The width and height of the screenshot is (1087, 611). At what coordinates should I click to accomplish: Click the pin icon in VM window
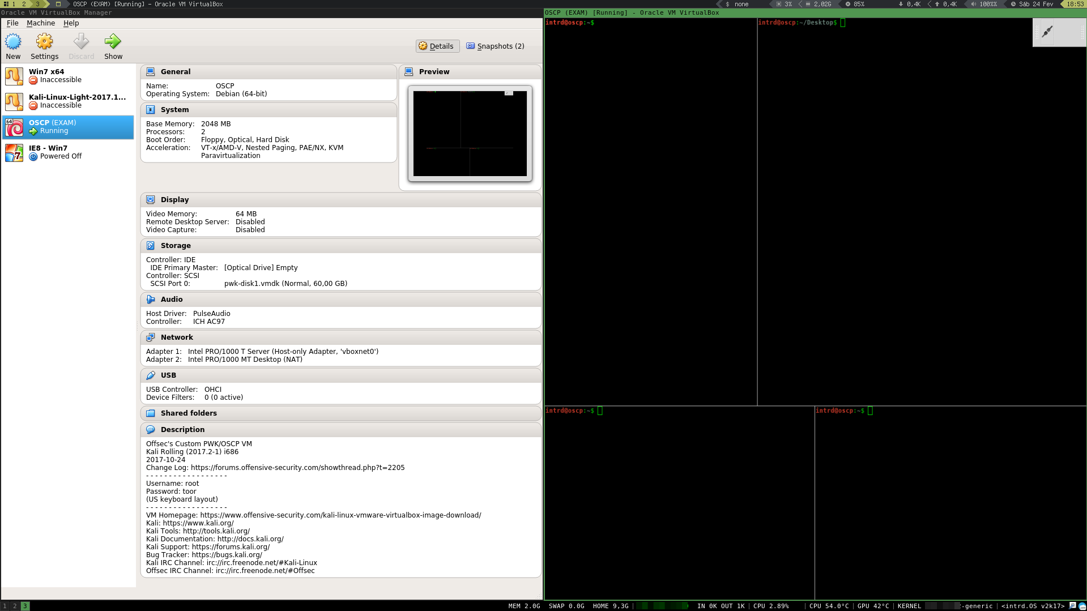coord(1047,32)
